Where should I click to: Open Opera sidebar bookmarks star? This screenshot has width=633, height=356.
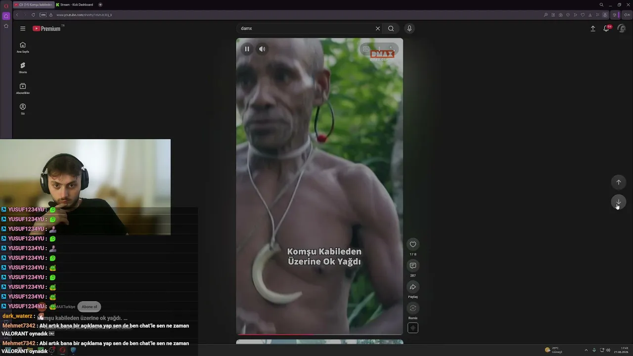pos(6,26)
